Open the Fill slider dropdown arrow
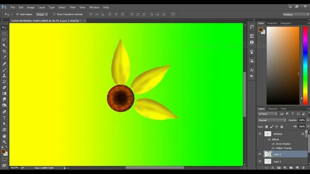Image resolution: width=310 pixels, height=174 pixels. 308,127
